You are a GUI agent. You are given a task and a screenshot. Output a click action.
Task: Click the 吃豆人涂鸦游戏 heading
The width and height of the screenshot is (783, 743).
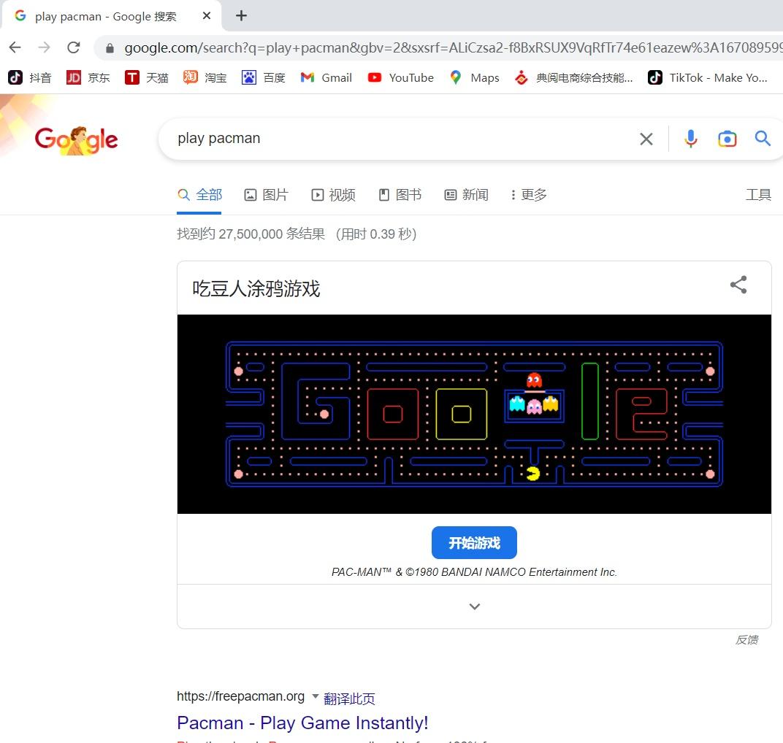coord(256,288)
